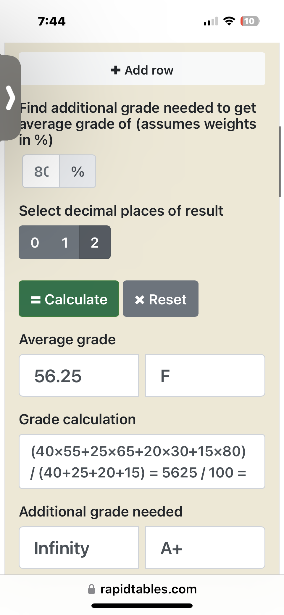Image resolution: width=284 pixels, height=615 pixels.
Task: Open the side panel chevron arrow
Action: pos(11,98)
